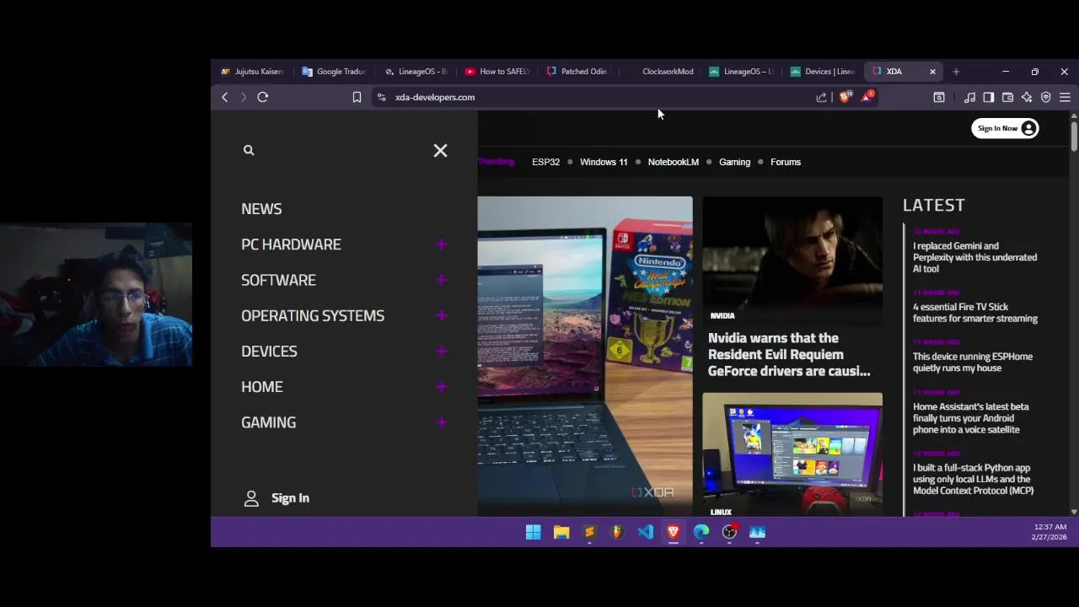
Task: Expand the Home submenu
Action: (442, 387)
